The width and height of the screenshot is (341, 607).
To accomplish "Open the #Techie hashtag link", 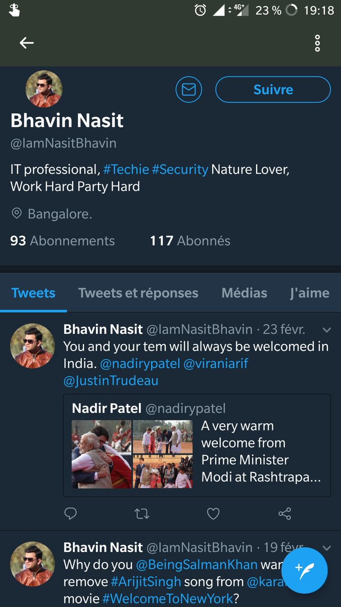I will (125, 169).
